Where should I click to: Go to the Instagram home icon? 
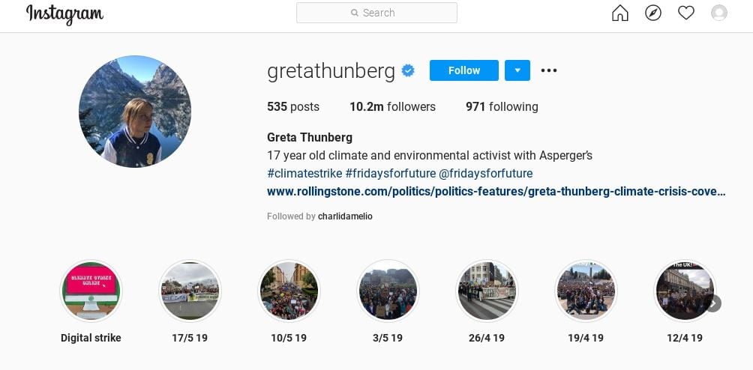620,13
